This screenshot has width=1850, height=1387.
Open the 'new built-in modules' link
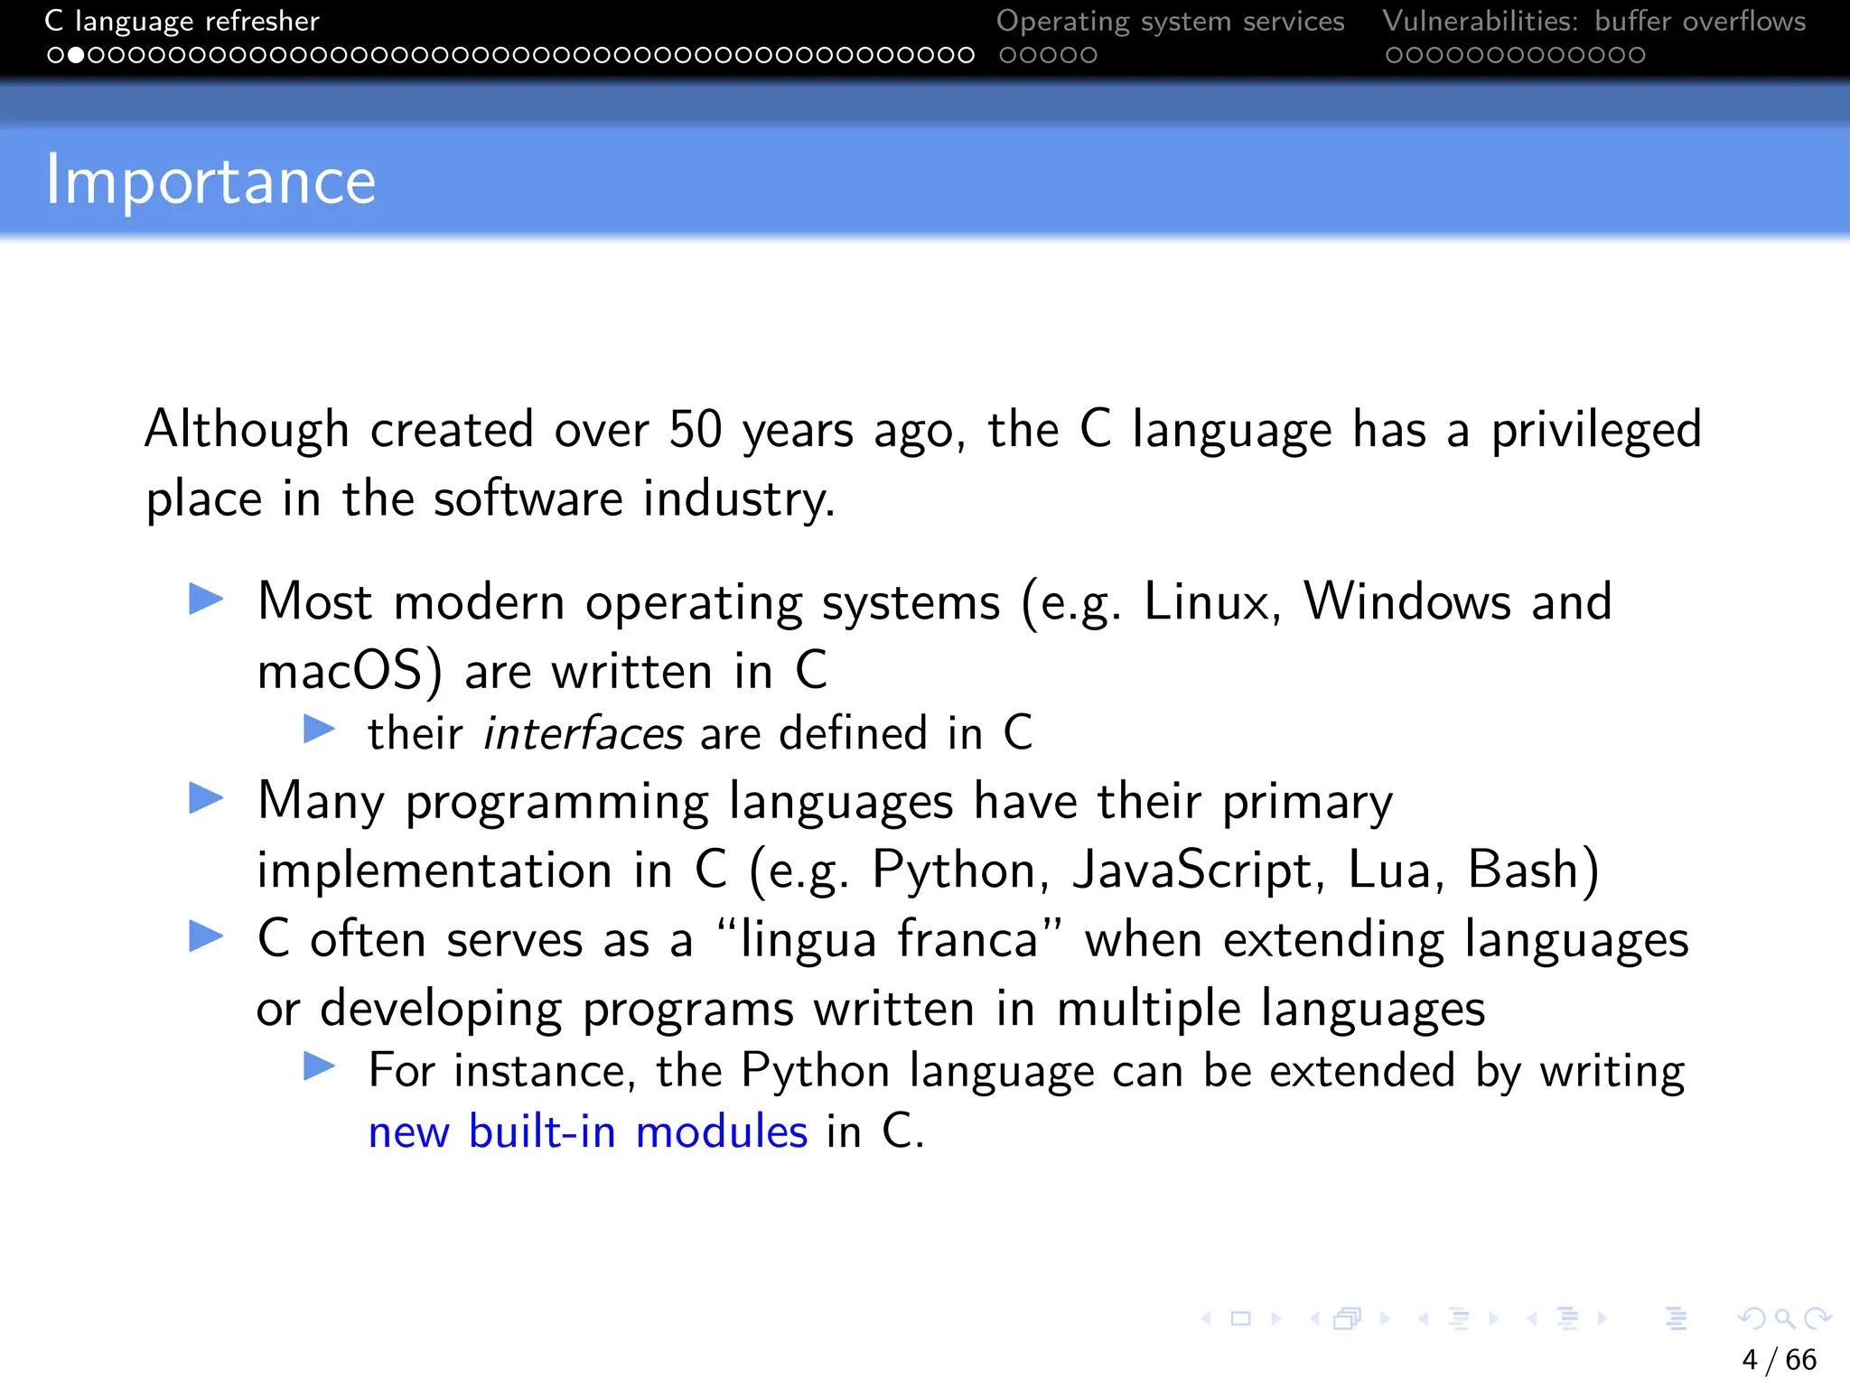tap(588, 1131)
